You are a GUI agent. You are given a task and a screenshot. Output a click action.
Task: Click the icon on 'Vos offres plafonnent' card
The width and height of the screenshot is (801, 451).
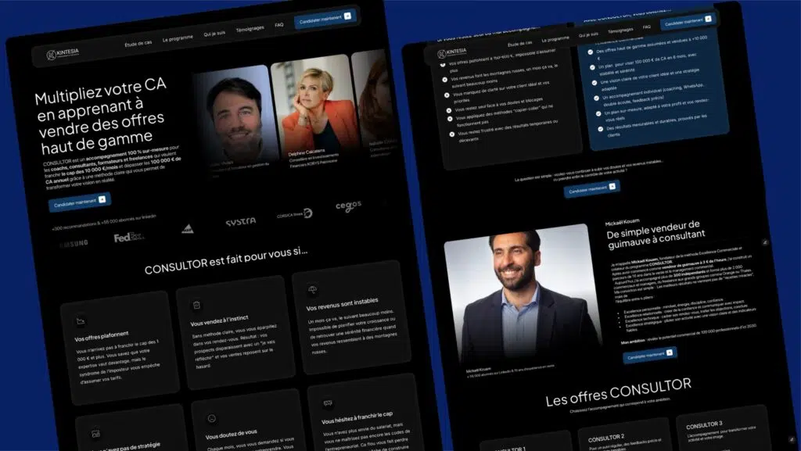pos(80,322)
